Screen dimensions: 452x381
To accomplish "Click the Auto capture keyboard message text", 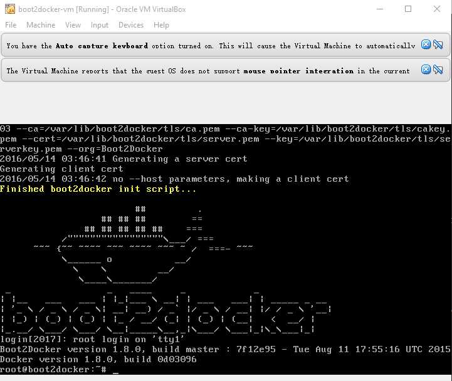I will point(211,46).
